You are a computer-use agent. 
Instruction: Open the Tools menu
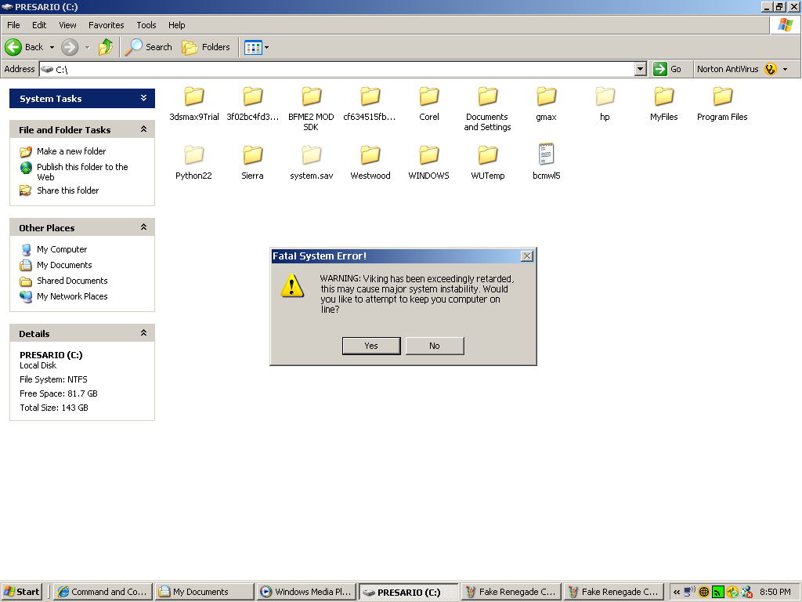(x=146, y=25)
